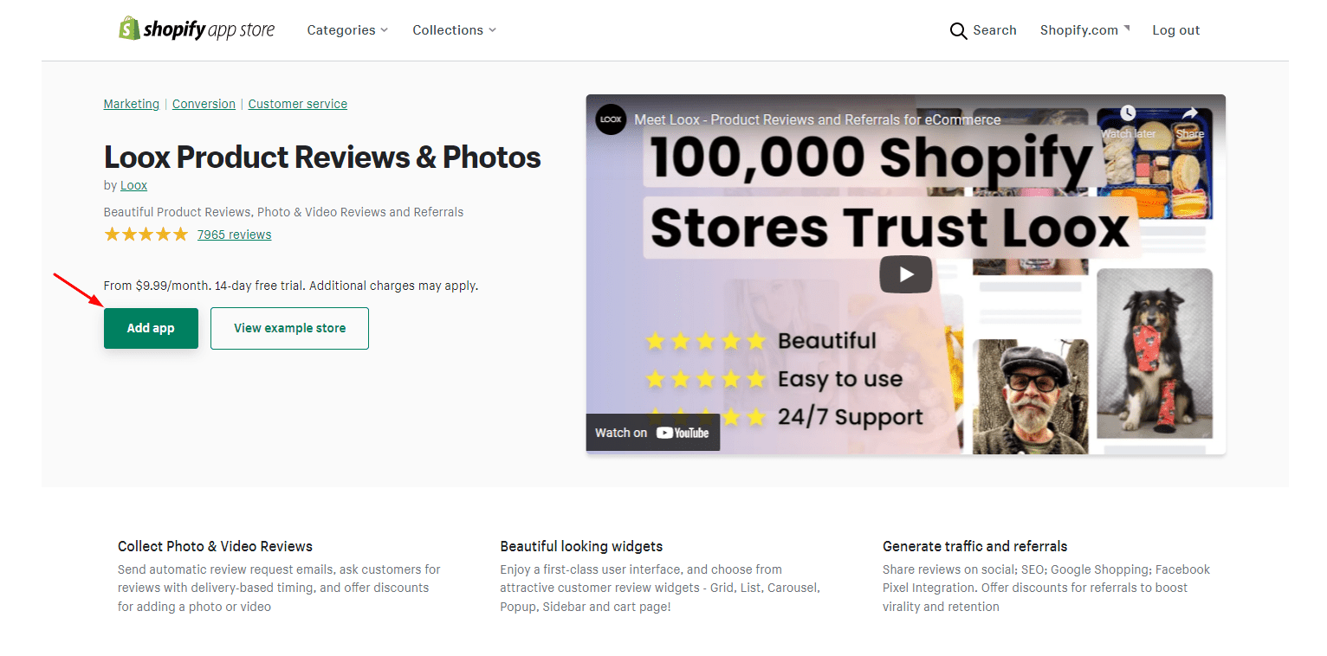The height and width of the screenshot is (656, 1327).
Task: Click the green Shopify bag icon
Action: pyautogui.click(x=129, y=27)
